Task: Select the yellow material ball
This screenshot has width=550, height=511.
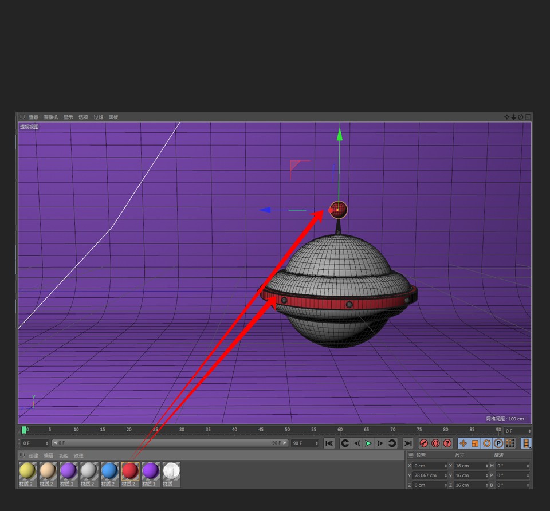Action: 27,471
